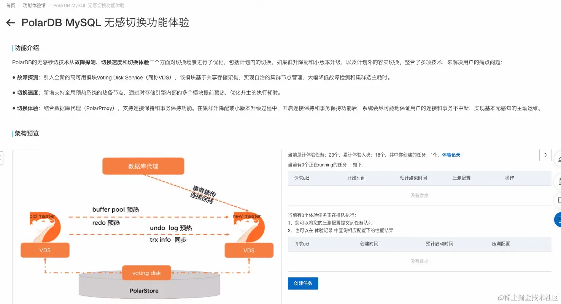Click the 功能介绍 section heading
561x304 pixels.
pyautogui.click(x=27, y=48)
